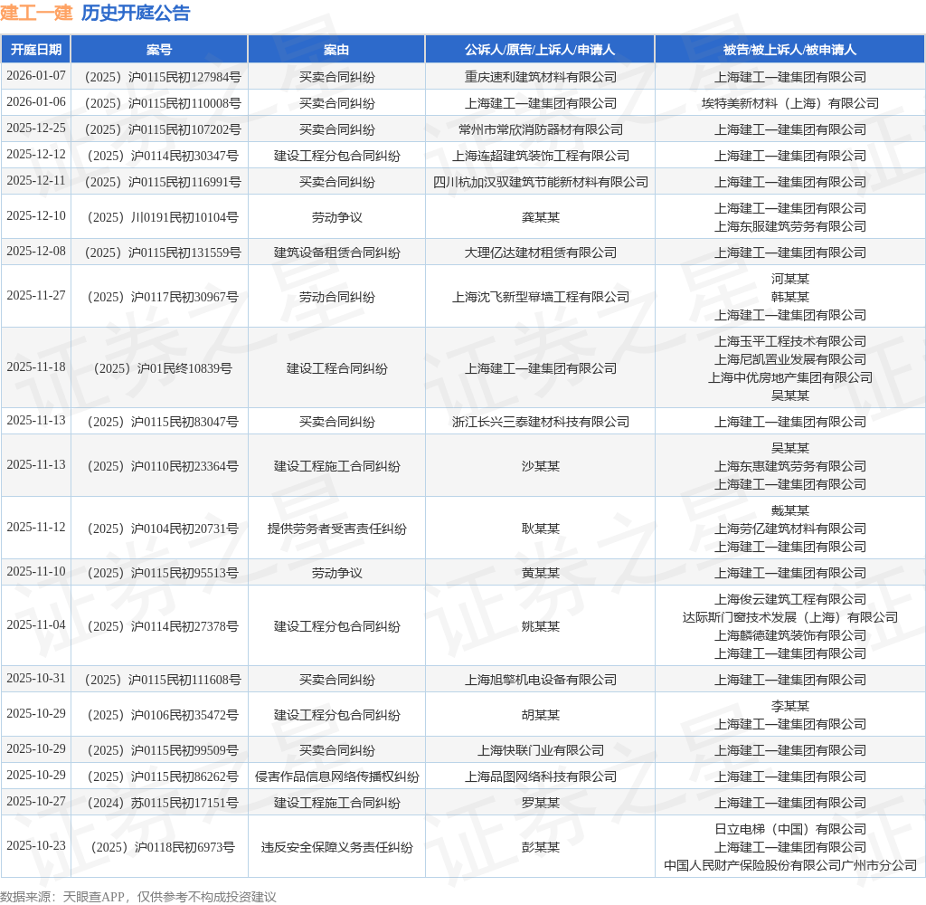Click cause 提供劳务者受害责任纠纷
The width and height of the screenshot is (926, 905).
336,529
